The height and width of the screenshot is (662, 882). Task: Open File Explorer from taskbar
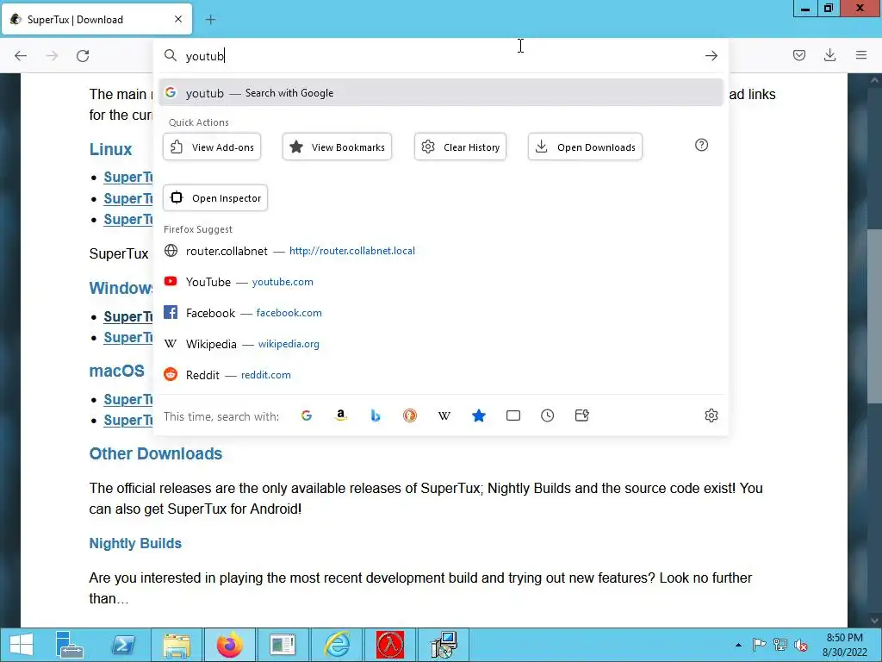[x=177, y=645]
